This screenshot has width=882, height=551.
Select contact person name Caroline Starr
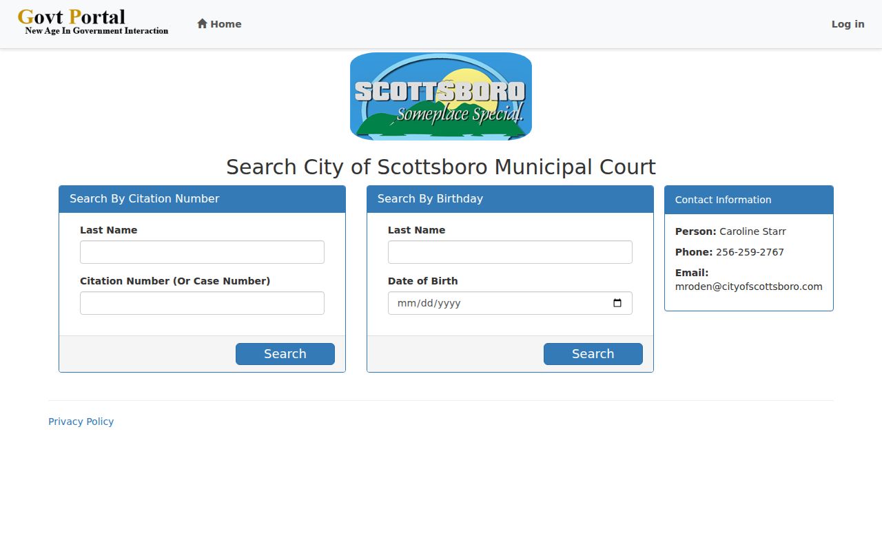tap(752, 231)
